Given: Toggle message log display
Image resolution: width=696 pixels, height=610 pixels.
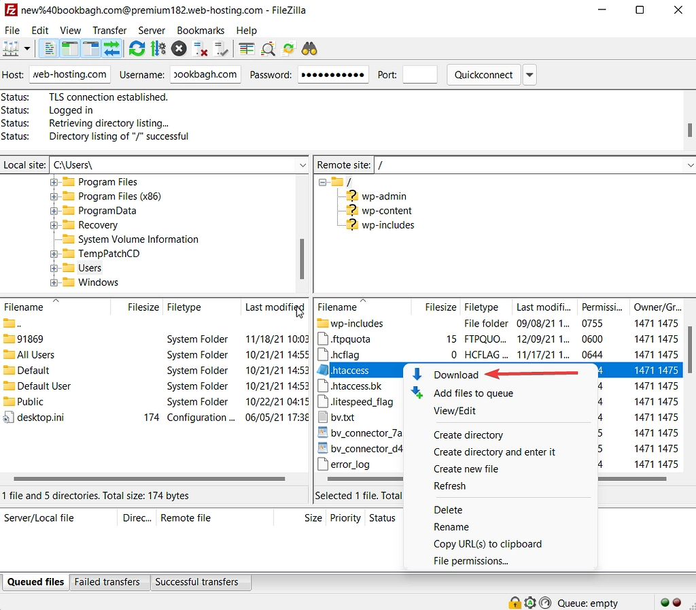Looking at the screenshot, I should 49,49.
